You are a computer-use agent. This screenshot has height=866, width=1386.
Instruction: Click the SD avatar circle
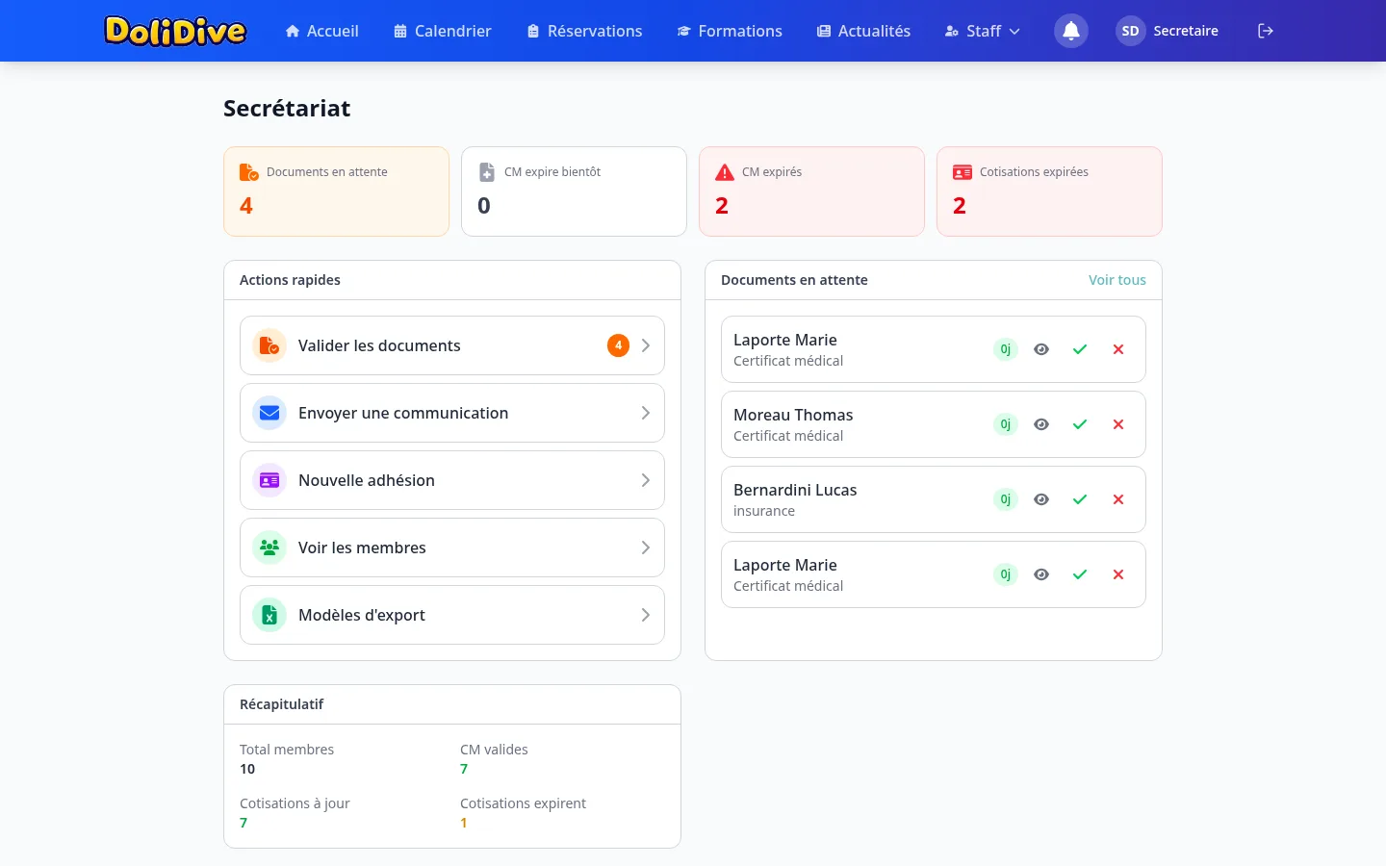[x=1131, y=31]
